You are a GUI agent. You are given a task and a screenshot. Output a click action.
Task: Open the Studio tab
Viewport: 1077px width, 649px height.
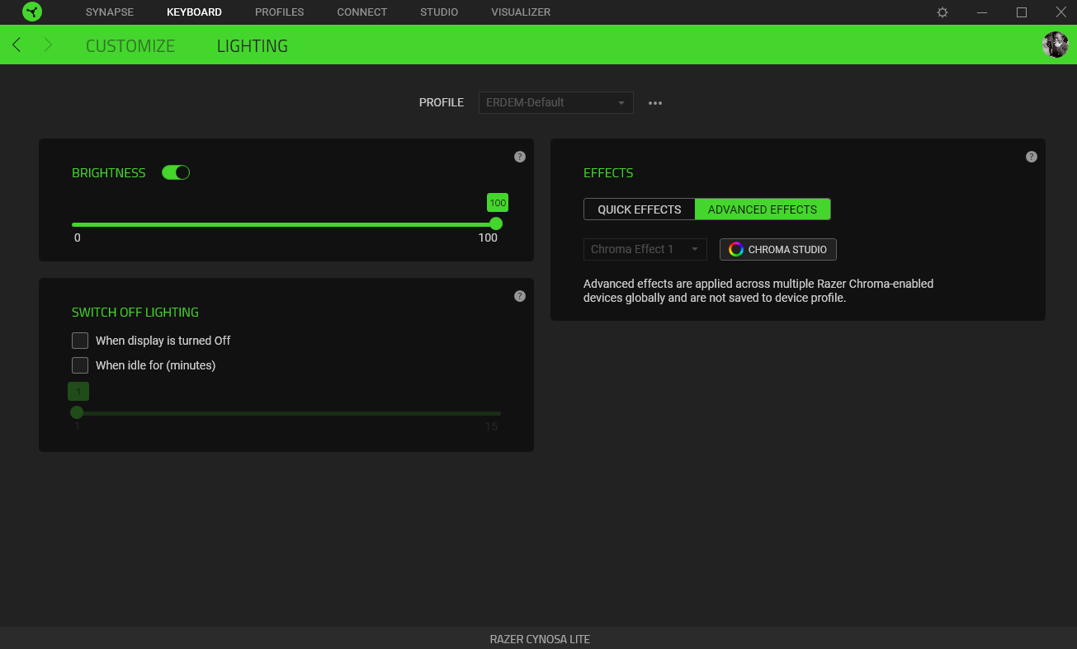439,12
